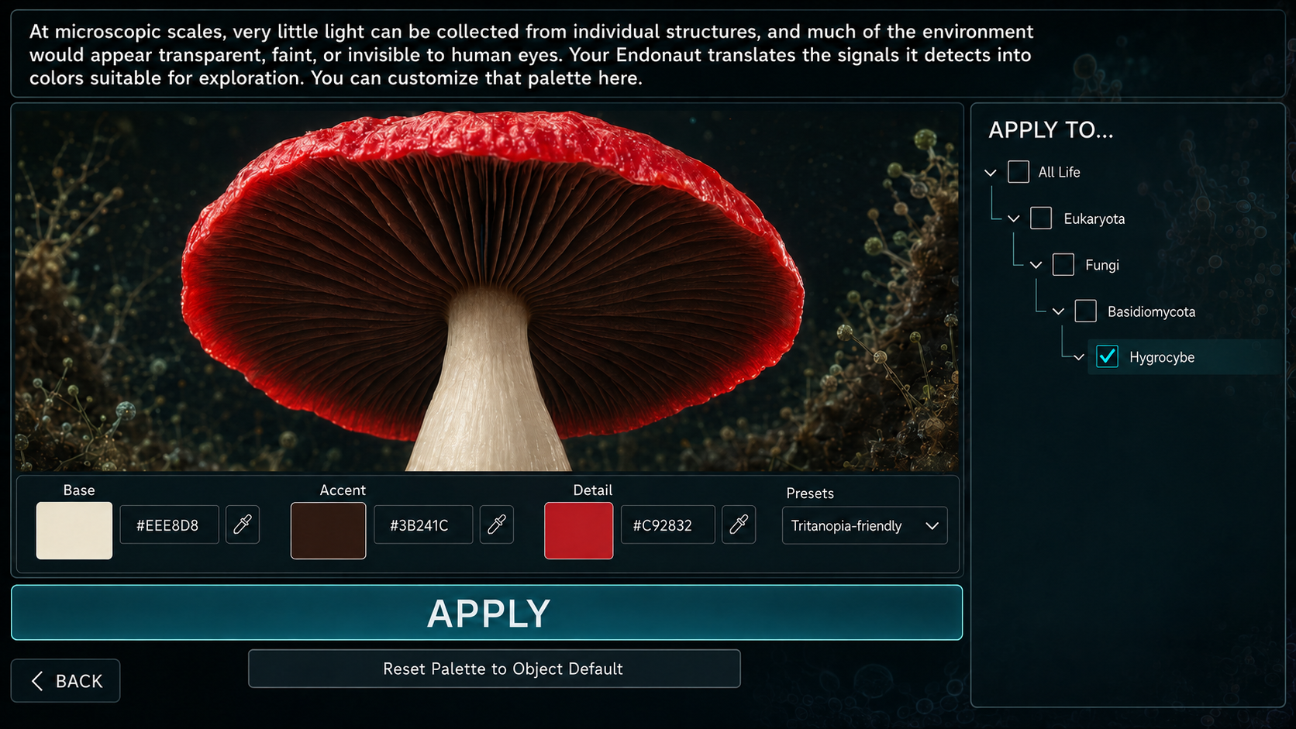Open the Accent color swatch
The image size is (1296, 729).
click(x=329, y=531)
